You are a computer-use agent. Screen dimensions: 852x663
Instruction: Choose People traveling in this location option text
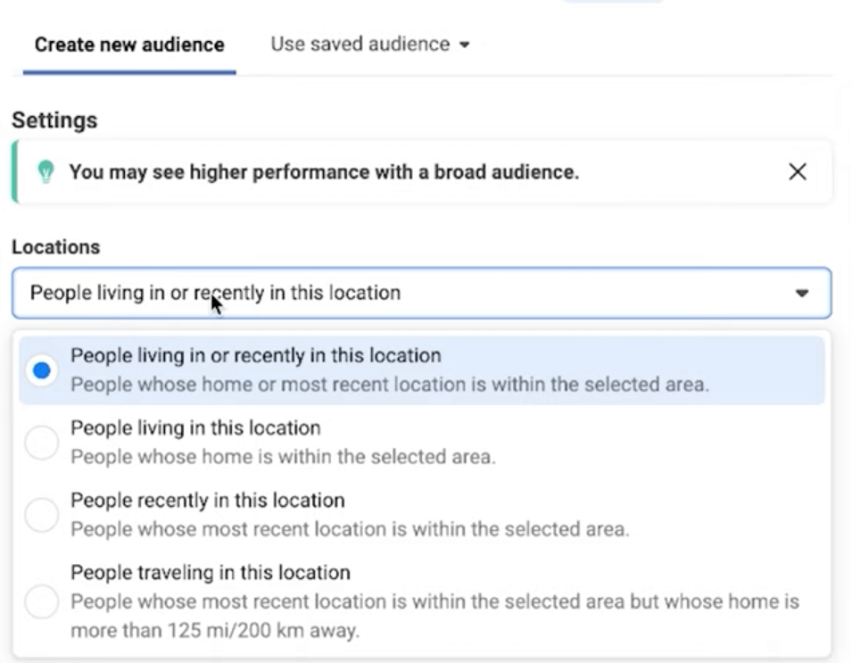211,573
